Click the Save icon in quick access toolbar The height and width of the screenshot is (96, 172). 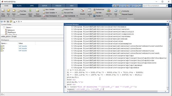click(x=118, y=6)
